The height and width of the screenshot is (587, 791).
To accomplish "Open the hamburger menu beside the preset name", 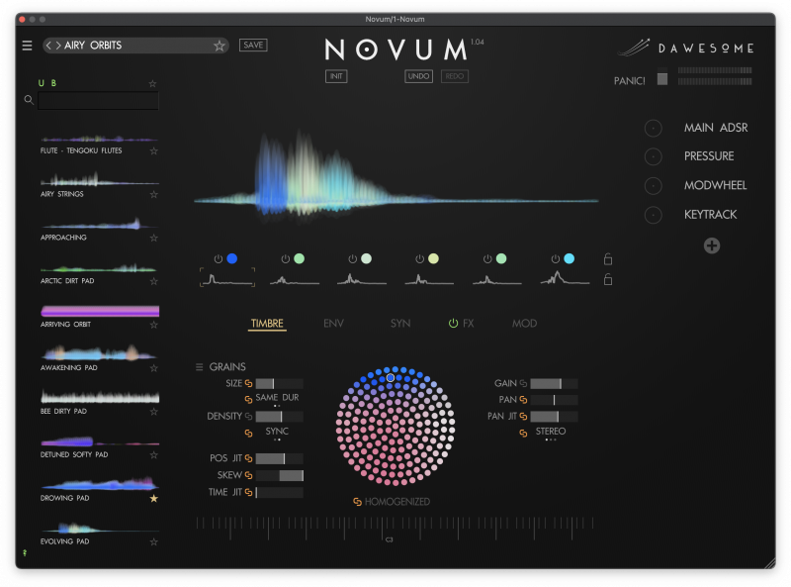I will pos(28,46).
